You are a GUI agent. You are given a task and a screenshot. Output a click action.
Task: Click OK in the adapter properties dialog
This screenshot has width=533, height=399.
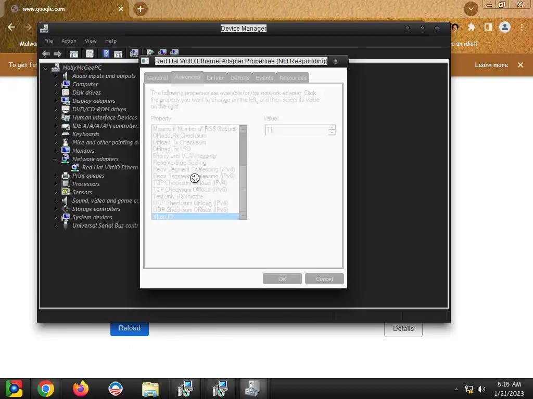pos(282,279)
